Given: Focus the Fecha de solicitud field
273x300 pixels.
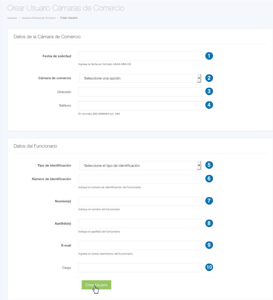Looking at the screenshot, I should [140, 56].
